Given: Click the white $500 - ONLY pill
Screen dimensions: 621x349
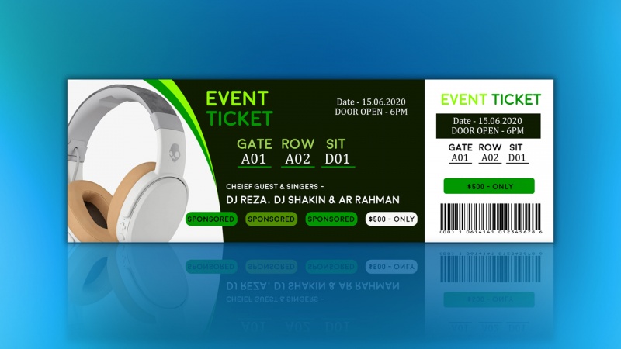Looking at the screenshot, I should click(x=391, y=219).
